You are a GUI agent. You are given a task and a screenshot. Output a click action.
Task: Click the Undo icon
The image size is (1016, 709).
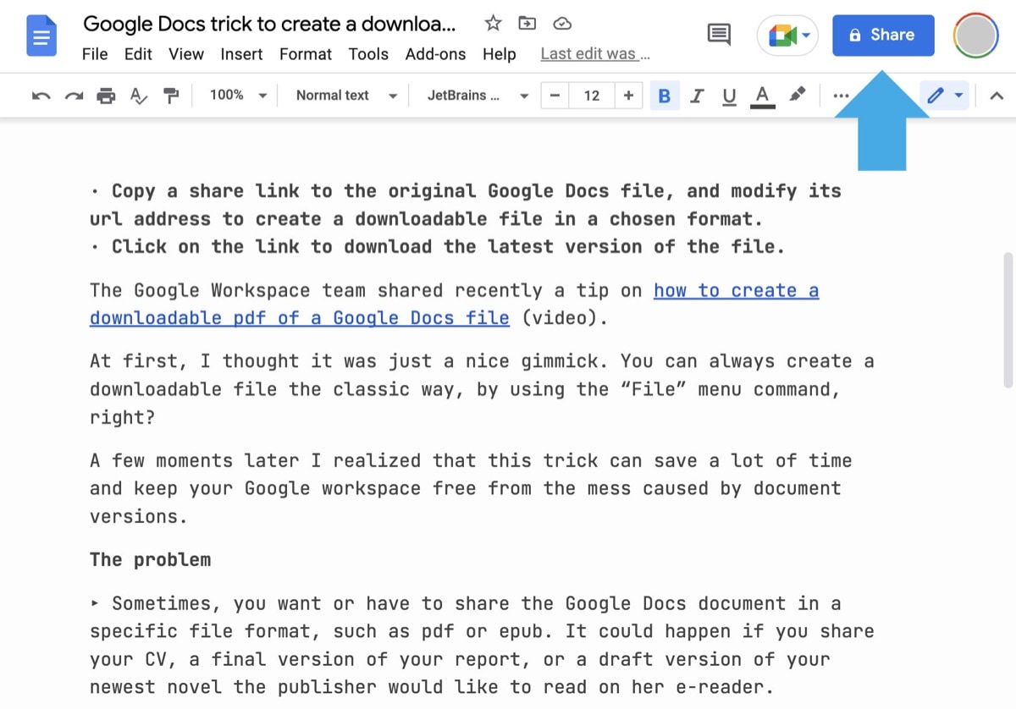(x=40, y=95)
